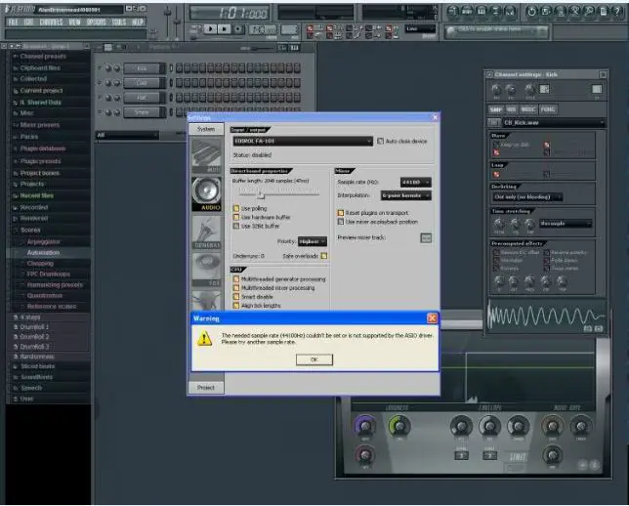Click the Safe overloads indicator light
This screenshot has width=629, height=506.
point(324,256)
